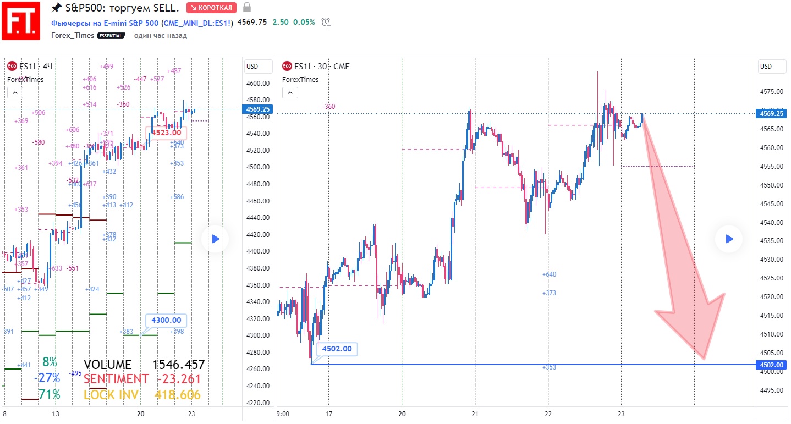Click the 4569.25 price tag on the 30 CME chart axis

(x=771, y=114)
